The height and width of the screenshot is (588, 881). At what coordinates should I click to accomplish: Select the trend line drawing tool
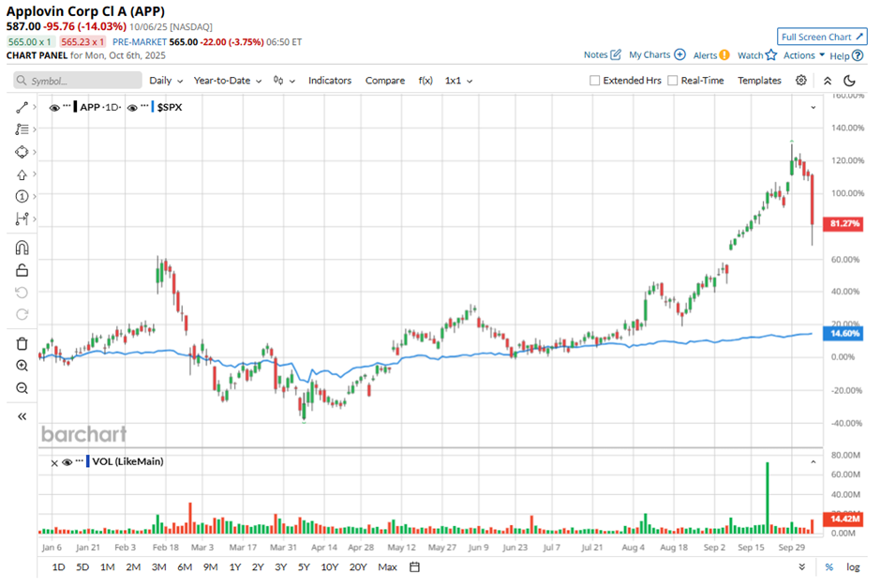(x=22, y=107)
